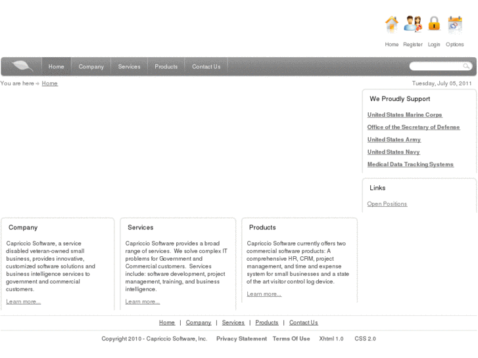Click the You are here label

17,83
